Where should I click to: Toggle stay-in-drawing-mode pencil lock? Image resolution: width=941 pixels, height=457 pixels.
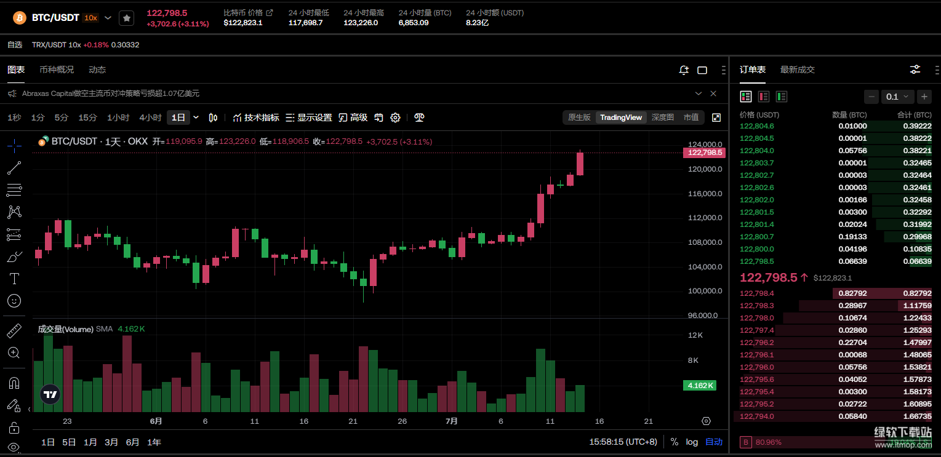[x=14, y=405]
